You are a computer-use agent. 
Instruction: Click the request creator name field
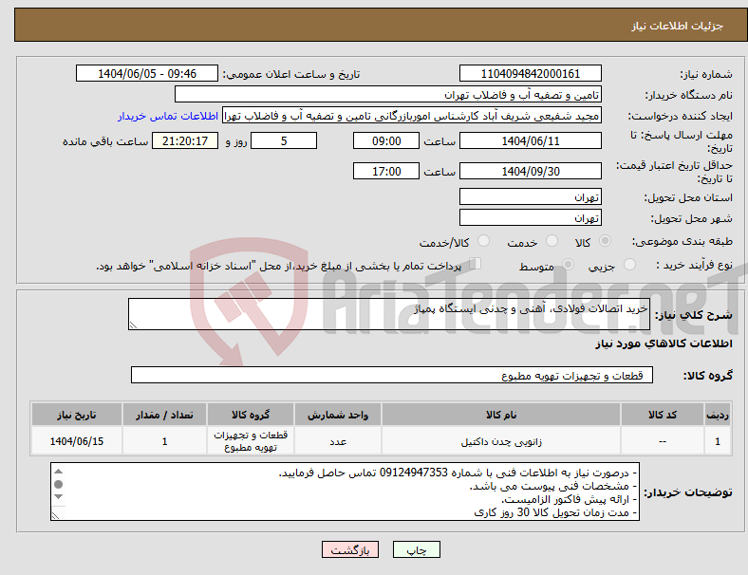pos(412,116)
